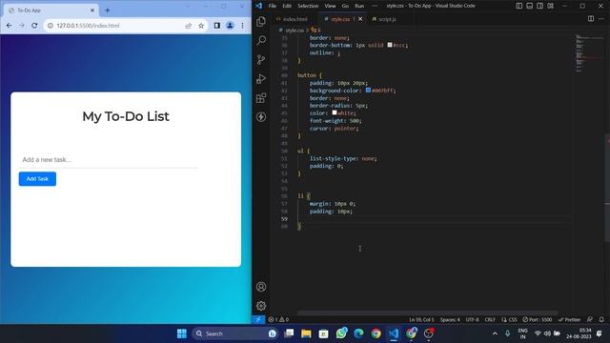Open File Explorer from the taskbar
The height and width of the screenshot is (343, 610).
click(306, 333)
